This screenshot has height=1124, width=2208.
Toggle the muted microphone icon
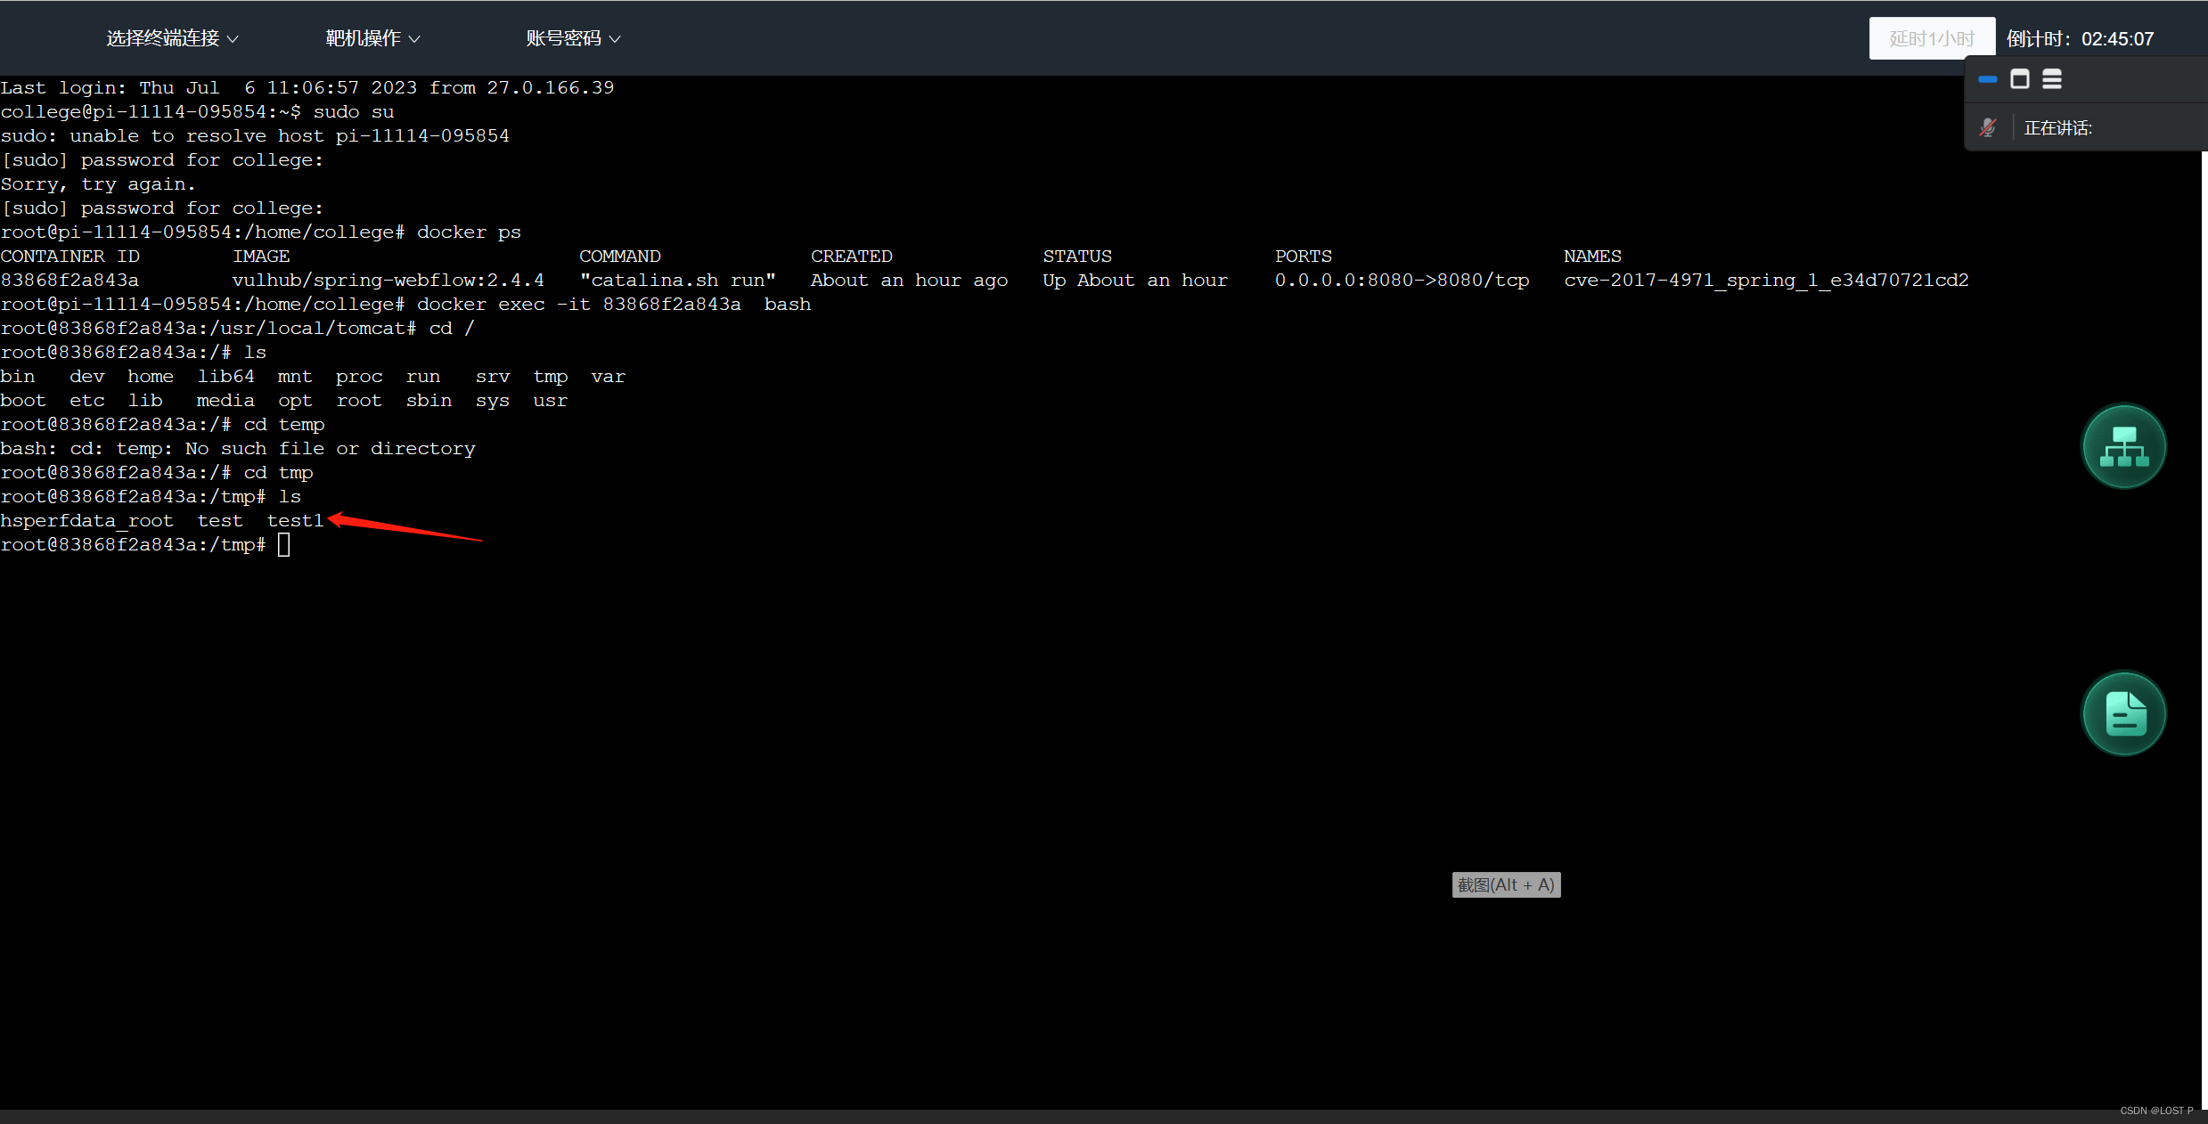pyautogui.click(x=1988, y=127)
